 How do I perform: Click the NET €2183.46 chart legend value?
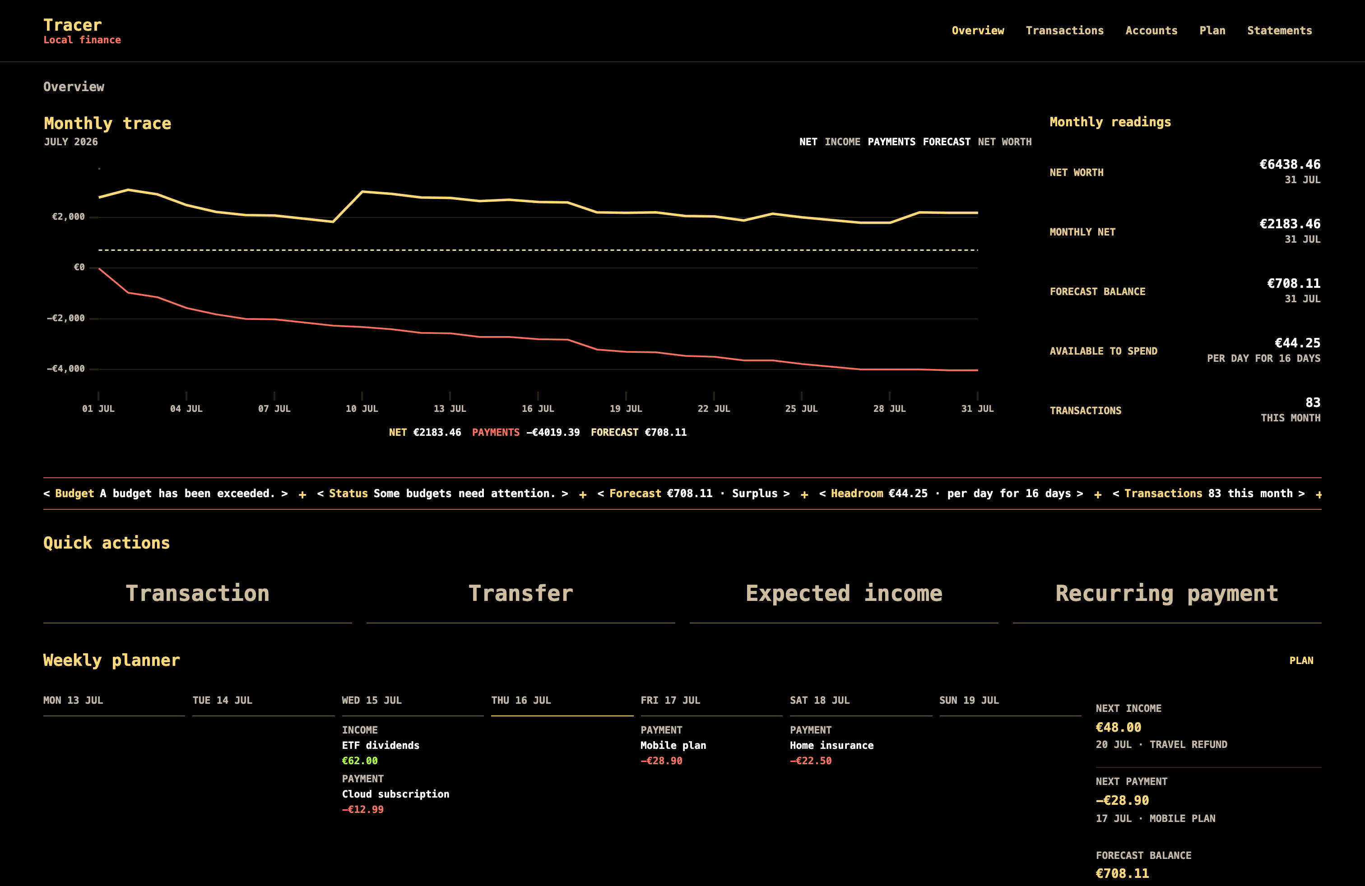click(425, 432)
